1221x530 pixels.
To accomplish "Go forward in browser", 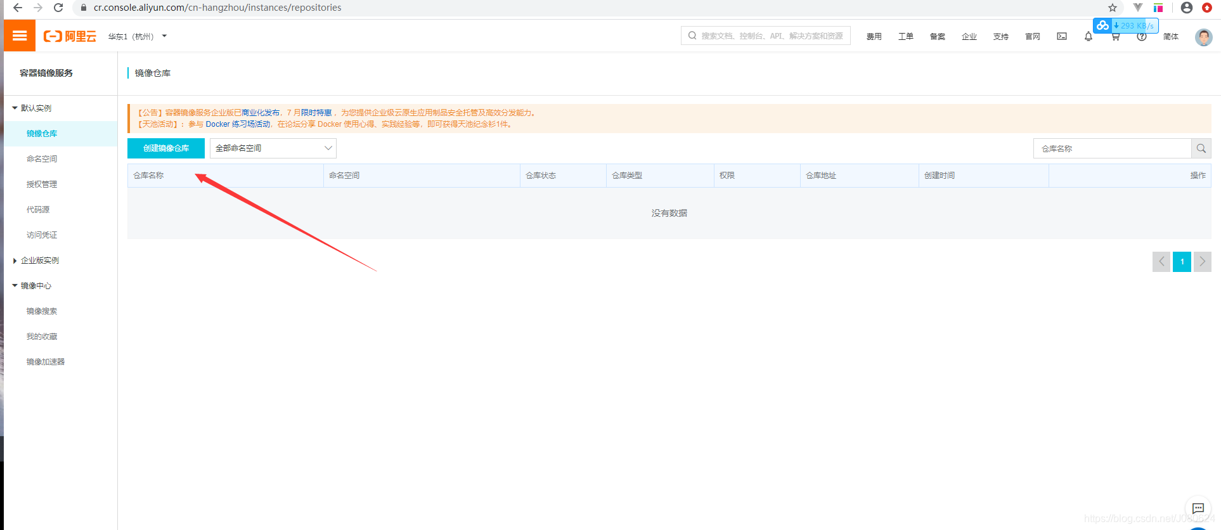I will pos(38,8).
